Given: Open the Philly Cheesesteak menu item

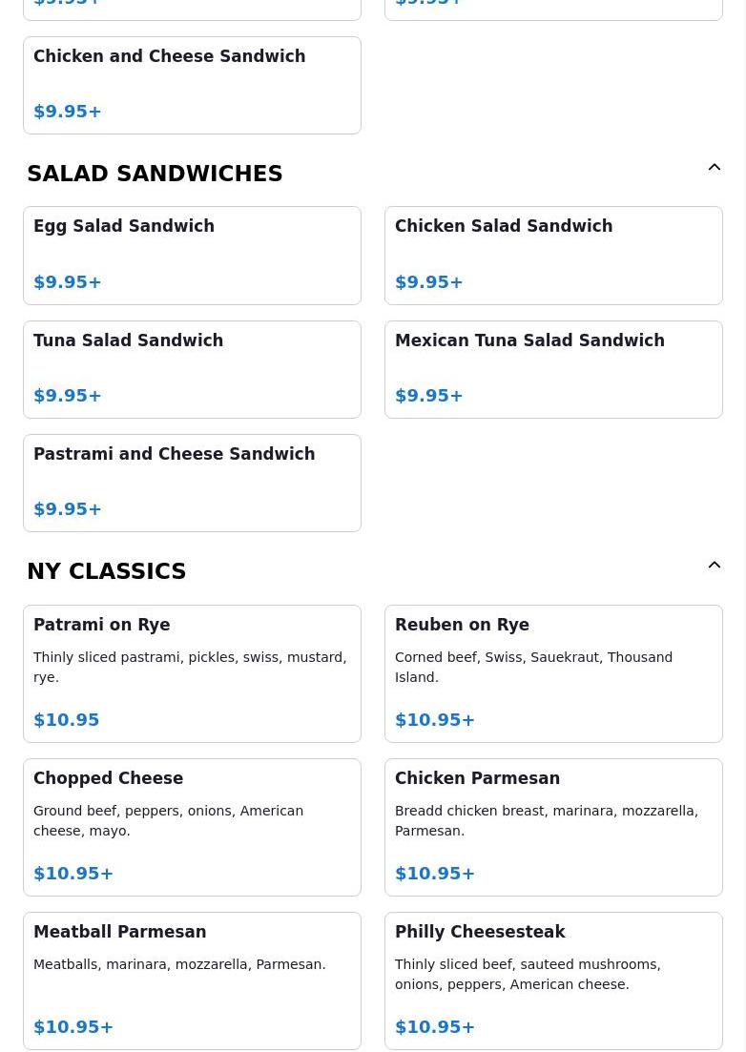Looking at the screenshot, I should pyautogui.click(x=553, y=980).
